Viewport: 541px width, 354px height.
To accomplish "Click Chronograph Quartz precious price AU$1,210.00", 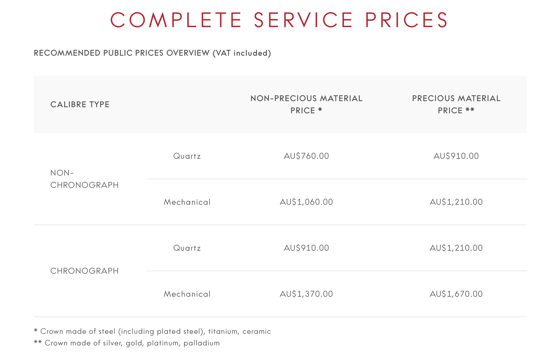I will [456, 248].
